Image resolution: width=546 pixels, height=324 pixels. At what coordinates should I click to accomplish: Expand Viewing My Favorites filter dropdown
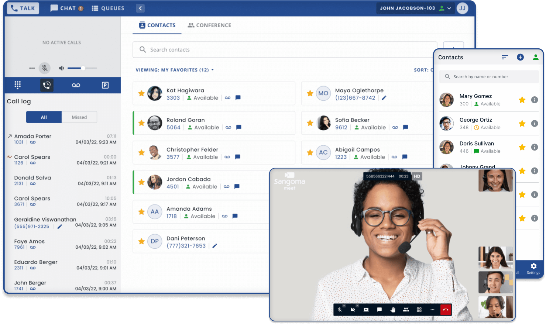coord(175,70)
